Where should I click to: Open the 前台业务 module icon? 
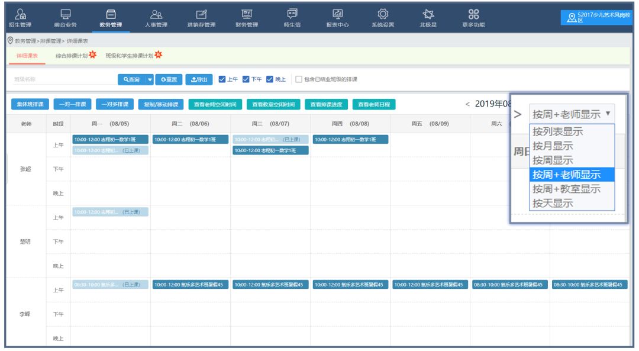tap(65, 14)
